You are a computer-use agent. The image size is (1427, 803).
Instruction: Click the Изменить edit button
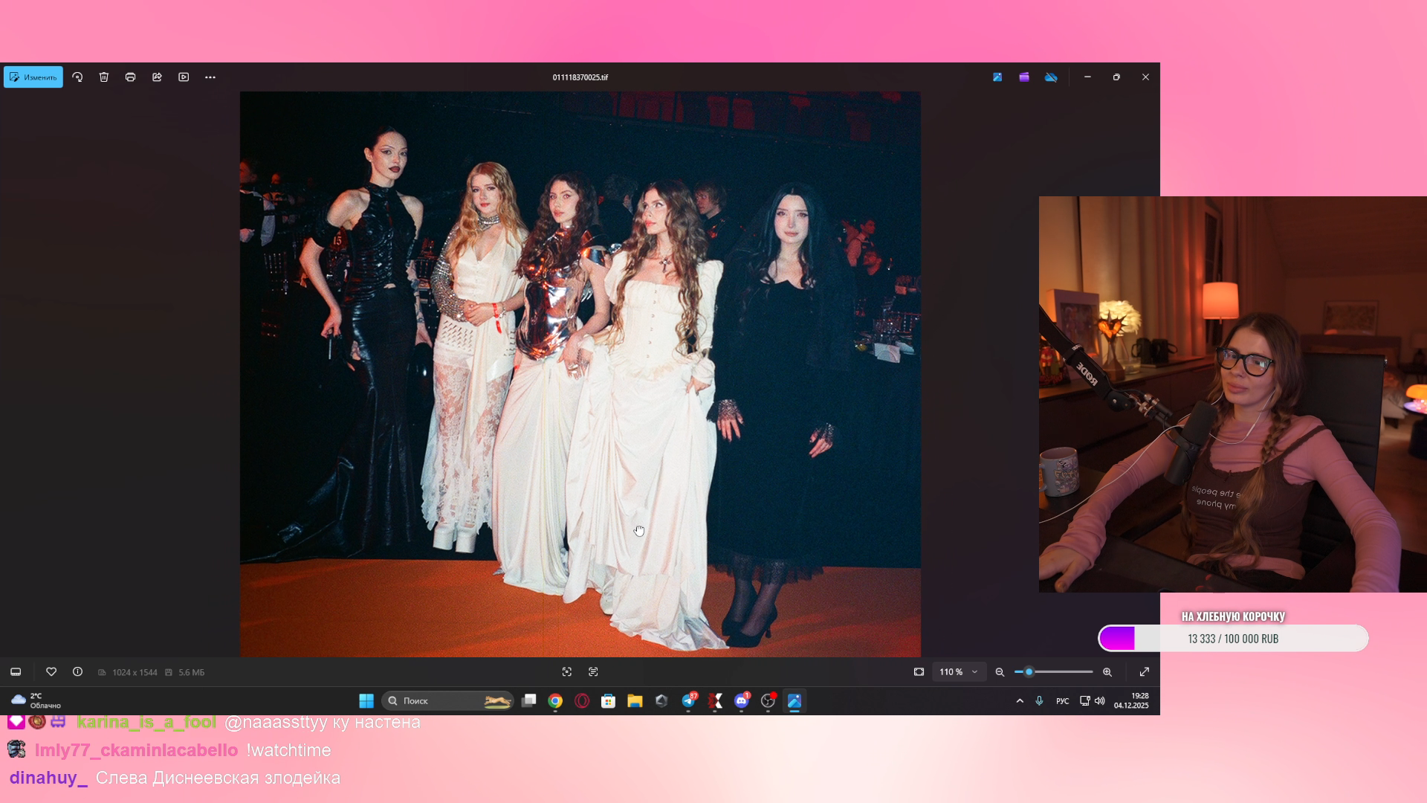click(x=33, y=77)
